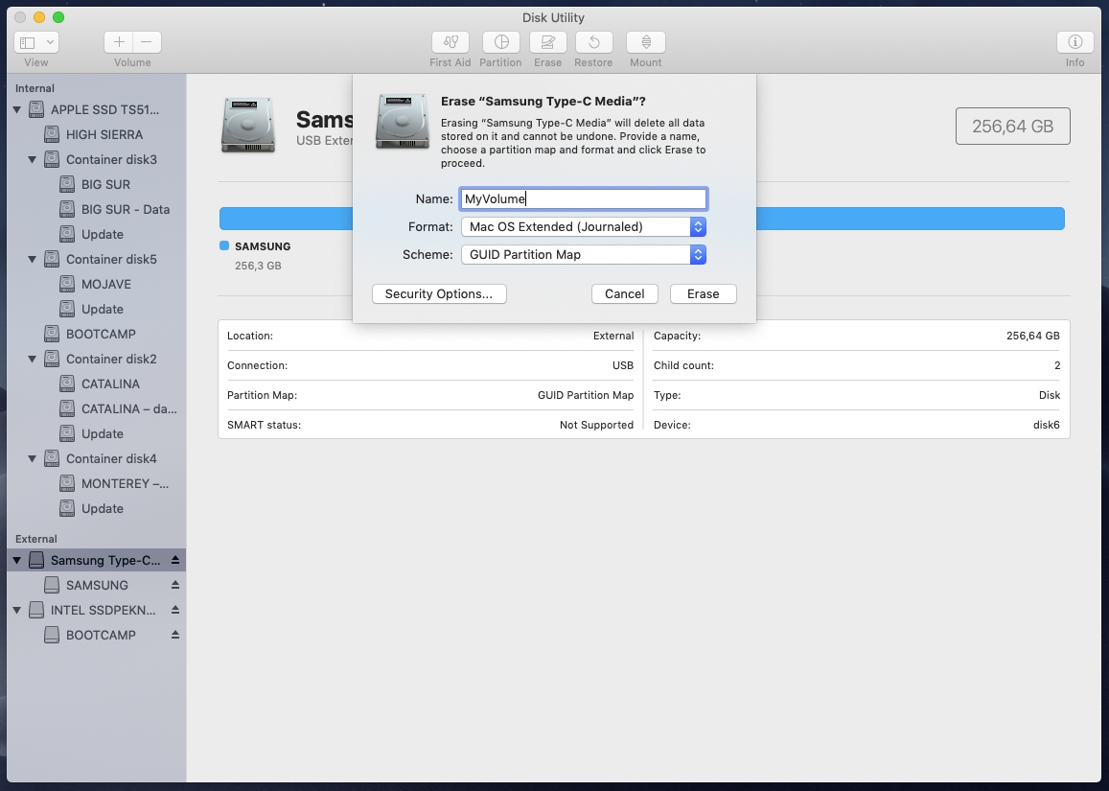Viewport: 1109px width, 791px height.
Task: Select the MOJAVE volume
Action: [97, 284]
